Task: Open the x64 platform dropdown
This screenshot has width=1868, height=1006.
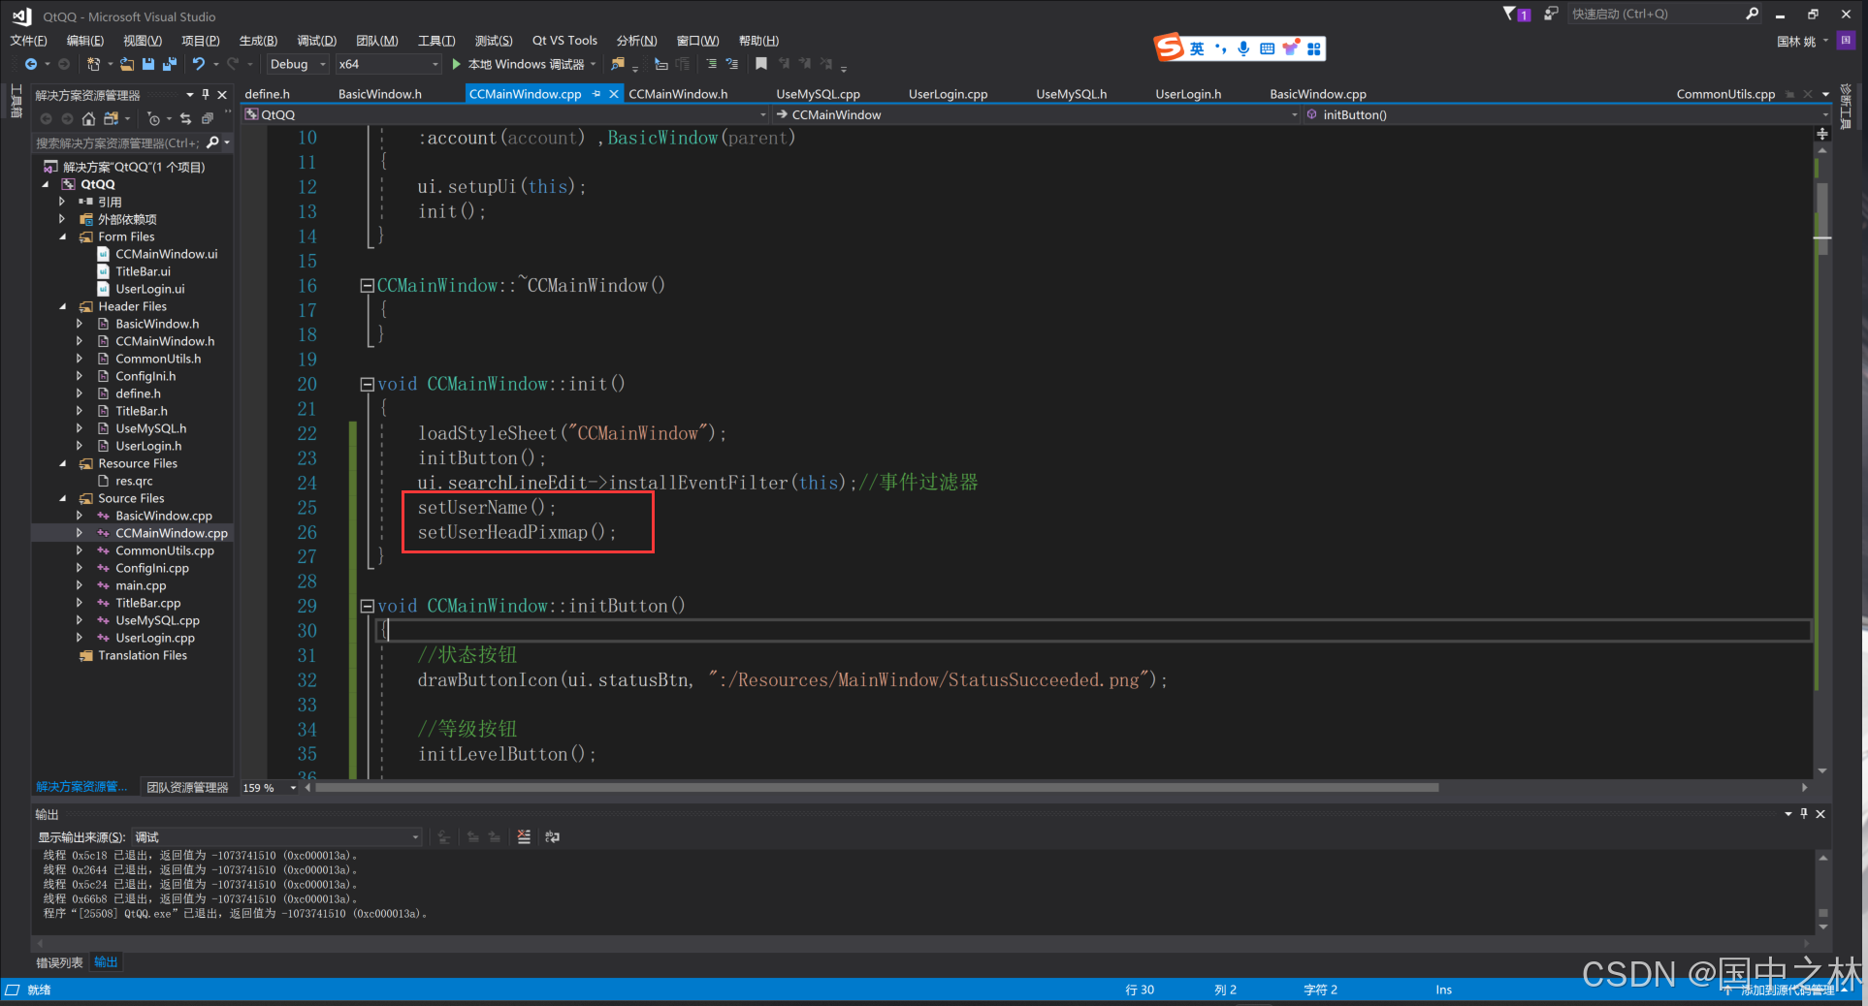Action: [x=388, y=64]
